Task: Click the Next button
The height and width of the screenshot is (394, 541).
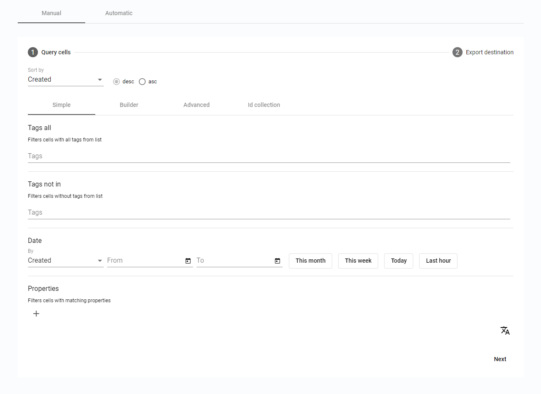Action: [500, 359]
